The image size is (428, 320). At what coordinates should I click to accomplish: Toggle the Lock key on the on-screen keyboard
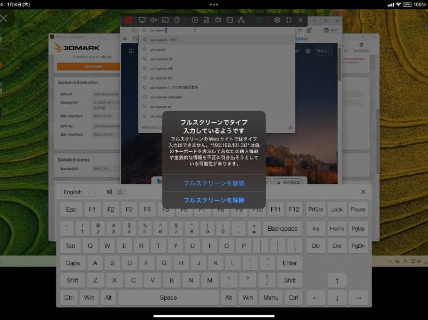337,209
